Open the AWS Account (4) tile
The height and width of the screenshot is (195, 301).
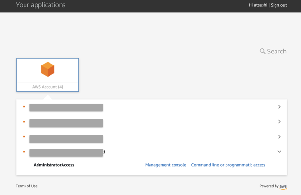tap(48, 75)
